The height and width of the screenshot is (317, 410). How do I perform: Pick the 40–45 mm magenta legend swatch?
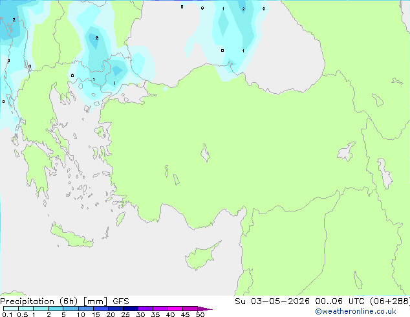coord(175,309)
